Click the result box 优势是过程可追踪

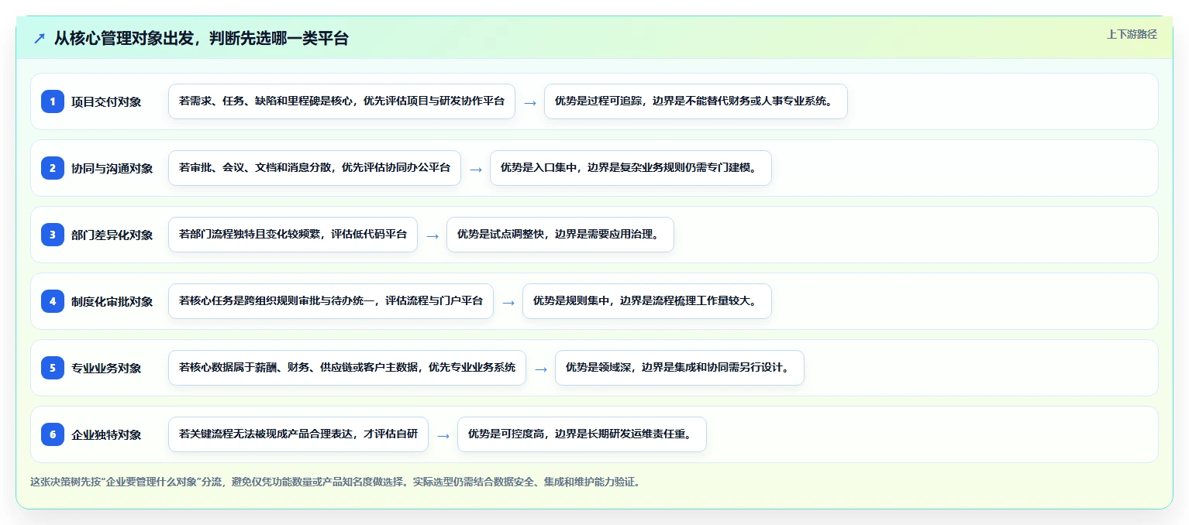tap(696, 101)
